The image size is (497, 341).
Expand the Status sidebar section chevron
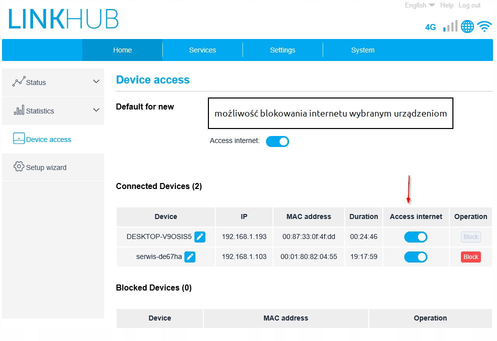[x=96, y=81]
